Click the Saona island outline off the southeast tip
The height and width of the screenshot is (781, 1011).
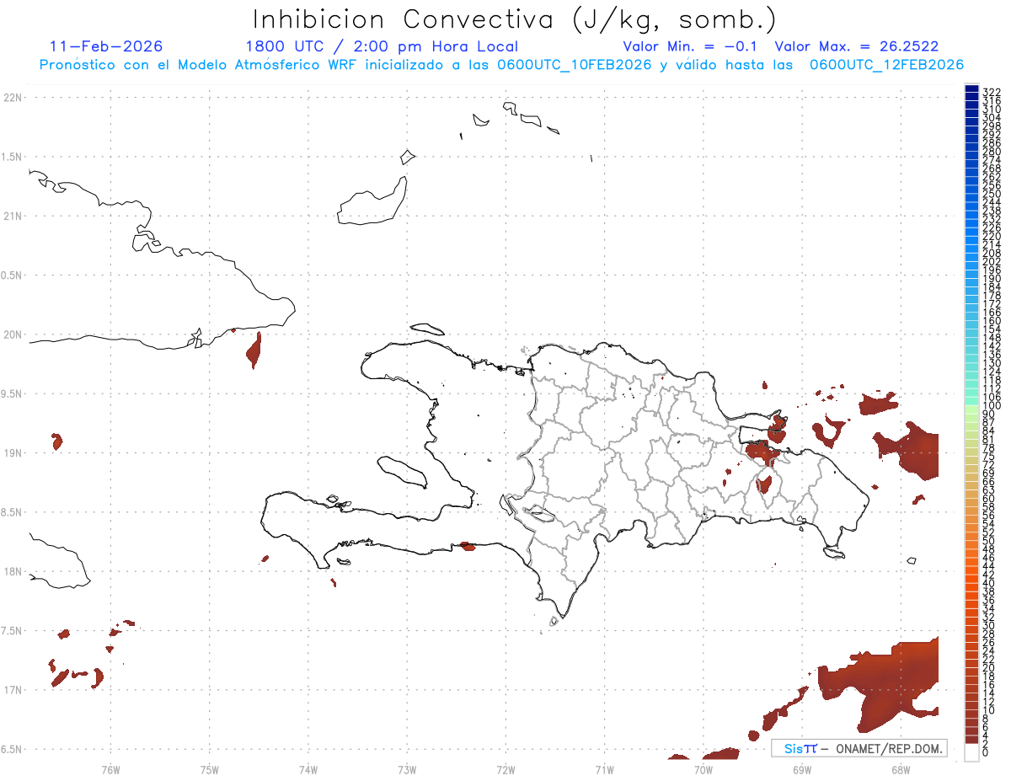pyautogui.click(x=834, y=552)
